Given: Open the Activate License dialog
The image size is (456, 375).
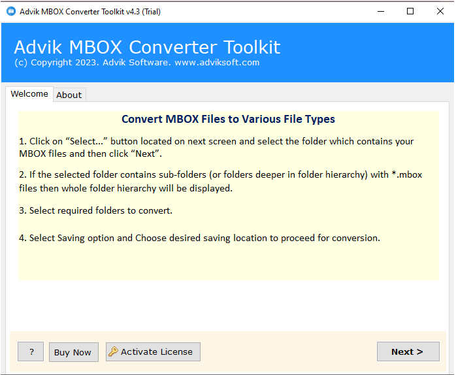Looking at the screenshot, I should click(x=153, y=351).
